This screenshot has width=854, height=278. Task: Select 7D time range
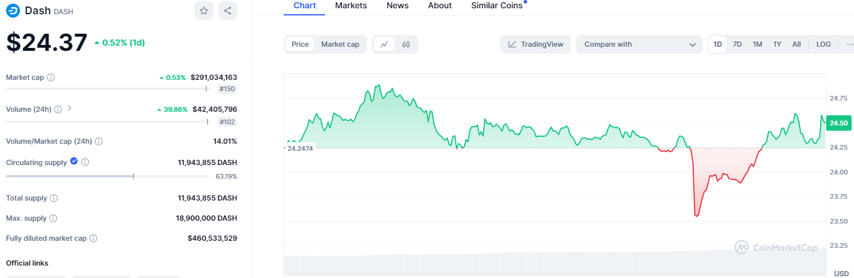(x=737, y=44)
